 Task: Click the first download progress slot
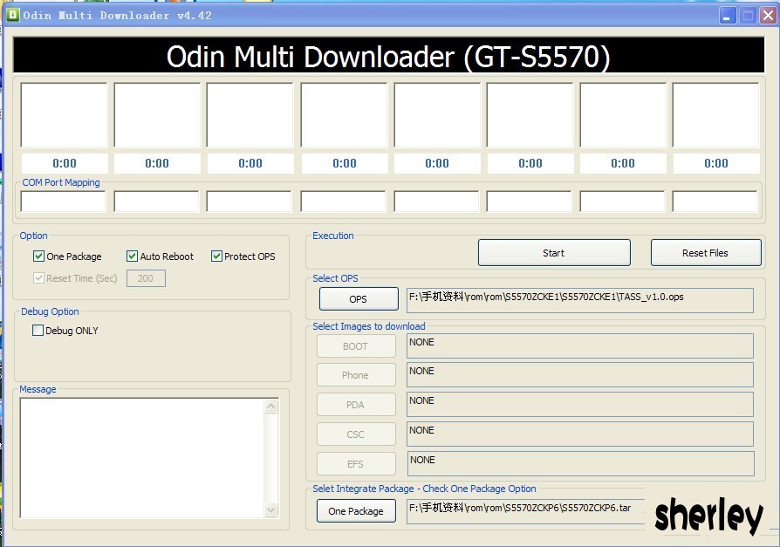[64, 115]
